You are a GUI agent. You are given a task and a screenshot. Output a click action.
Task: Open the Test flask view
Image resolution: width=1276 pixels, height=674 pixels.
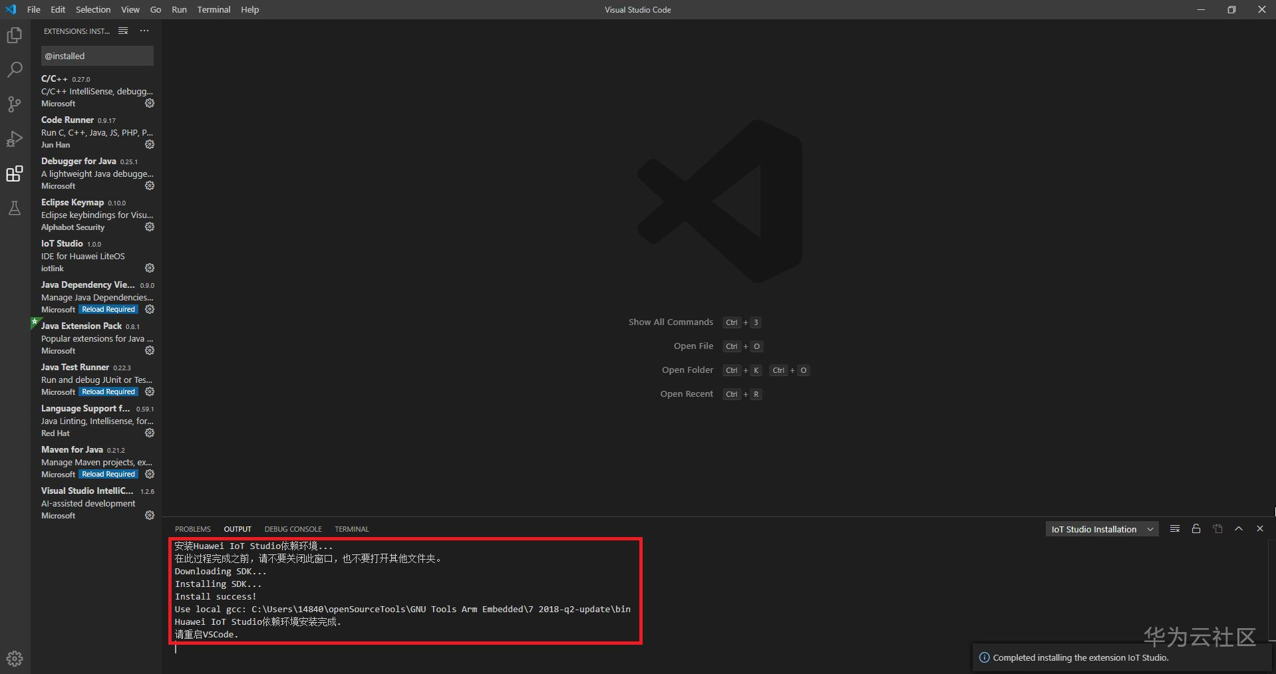pos(15,208)
